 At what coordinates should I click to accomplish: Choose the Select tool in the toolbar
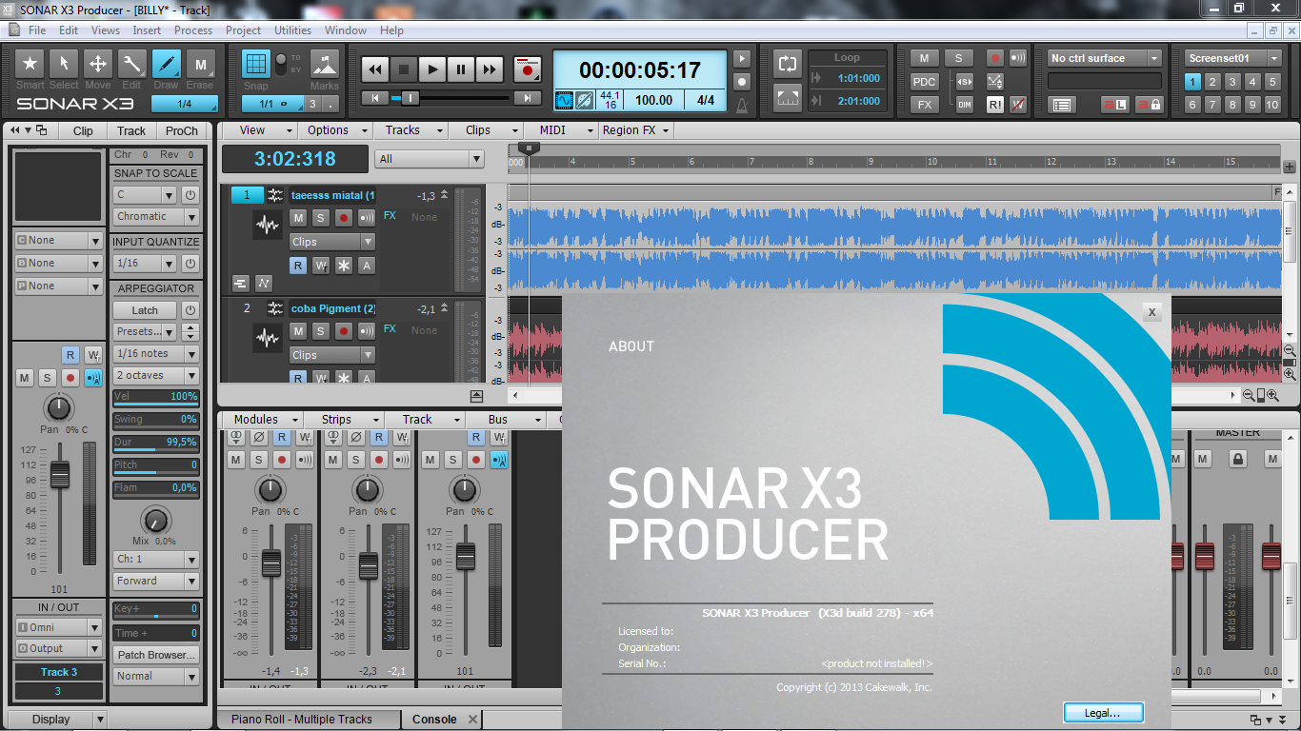pos(64,65)
